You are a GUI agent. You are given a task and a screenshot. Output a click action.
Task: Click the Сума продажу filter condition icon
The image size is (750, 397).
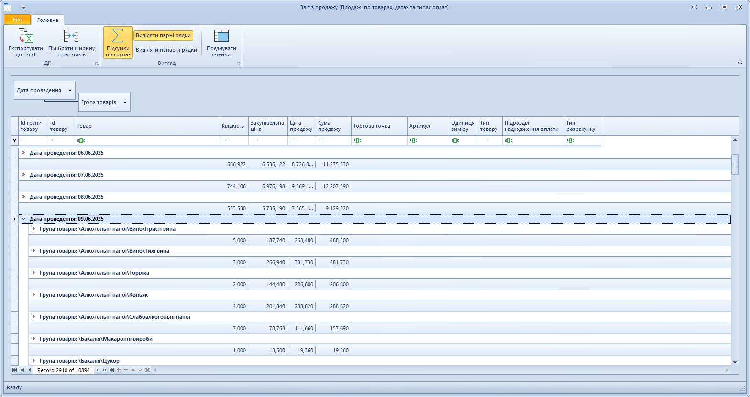click(322, 141)
